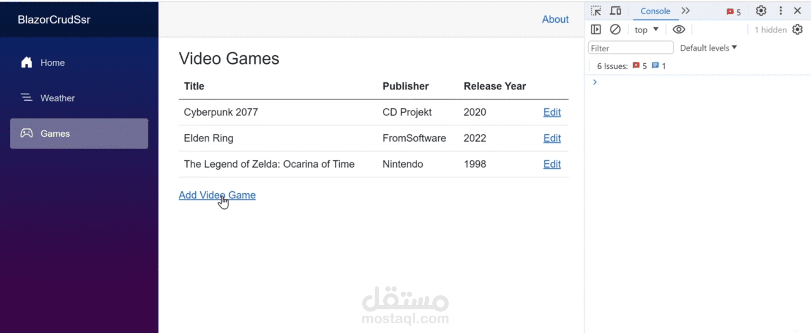Switch to the Console tab

pyautogui.click(x=655, y=11)
